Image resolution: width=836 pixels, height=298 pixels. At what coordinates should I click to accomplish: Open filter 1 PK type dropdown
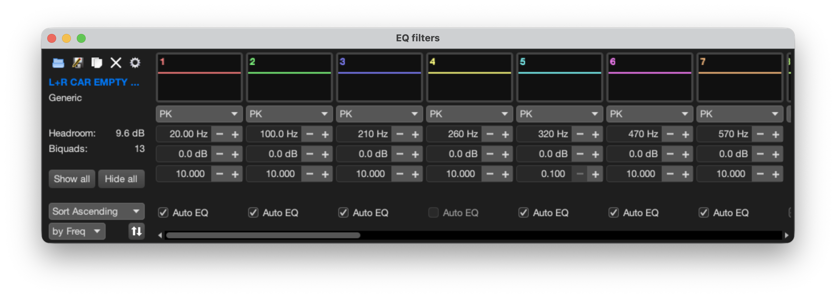pos(199,114)
